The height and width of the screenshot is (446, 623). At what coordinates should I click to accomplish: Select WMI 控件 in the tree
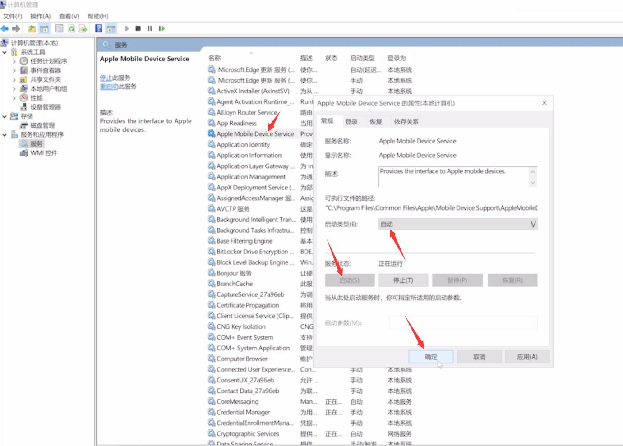point(44,153)
